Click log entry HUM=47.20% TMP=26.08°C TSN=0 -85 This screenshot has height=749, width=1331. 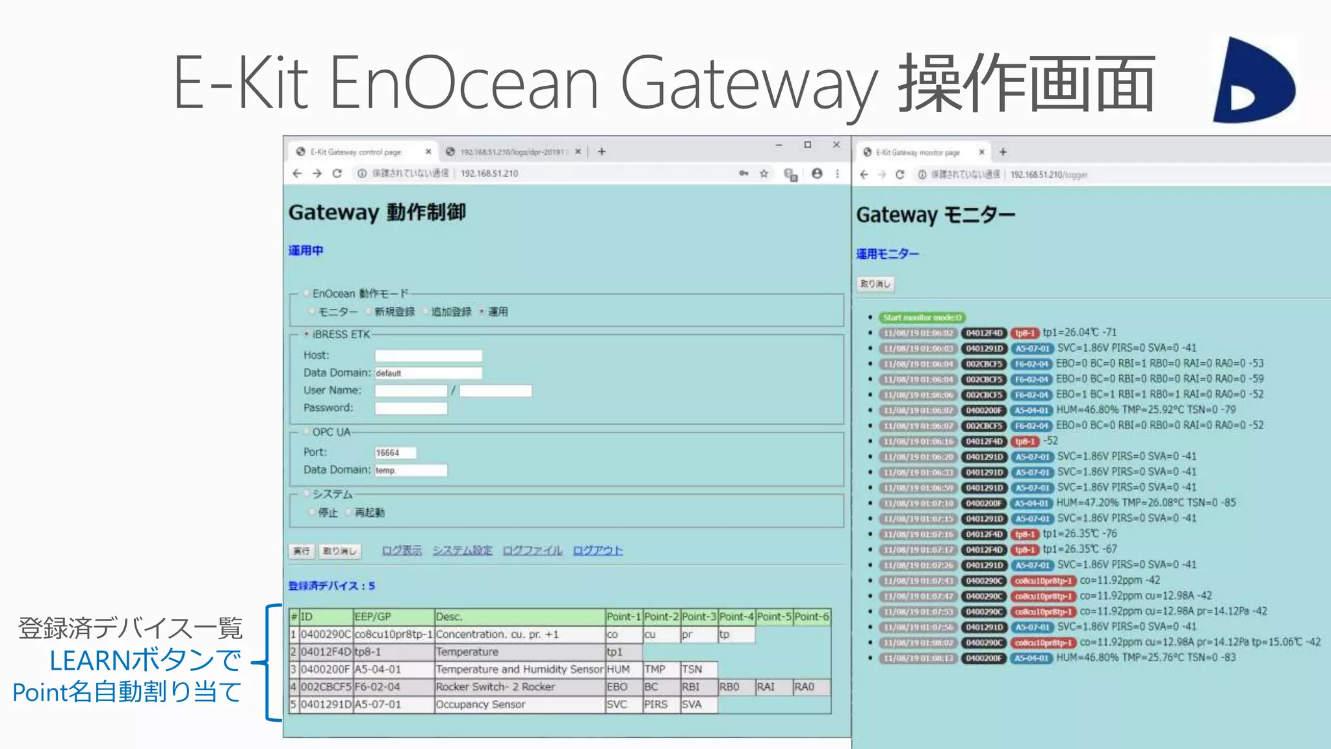1146,503
